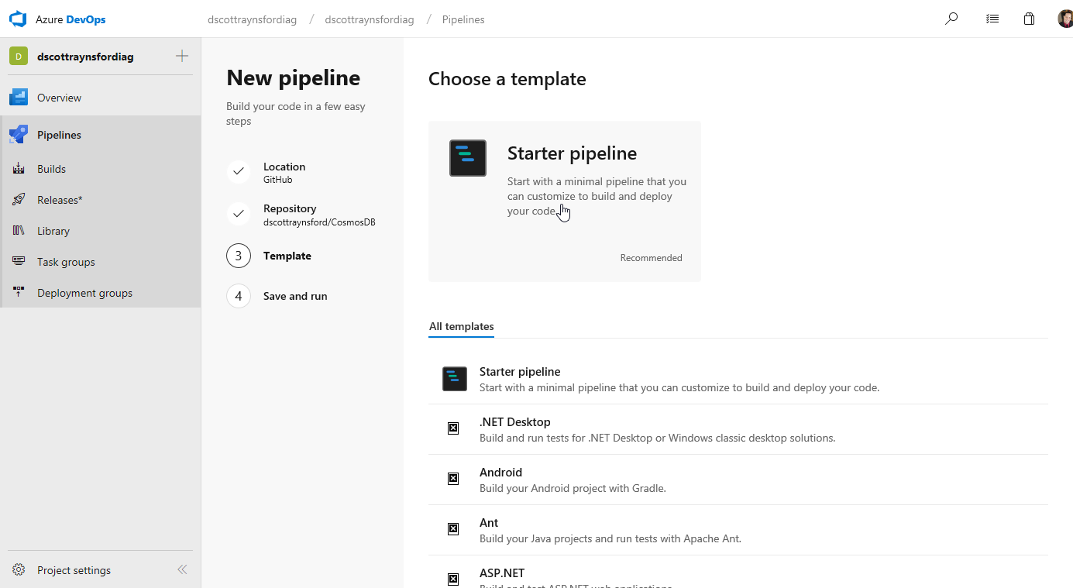This screenshot has width=1073, height=588.
Task: Click the Pipelines breadcrumb link
Action: pyautogui.click(x=463, y=19)
